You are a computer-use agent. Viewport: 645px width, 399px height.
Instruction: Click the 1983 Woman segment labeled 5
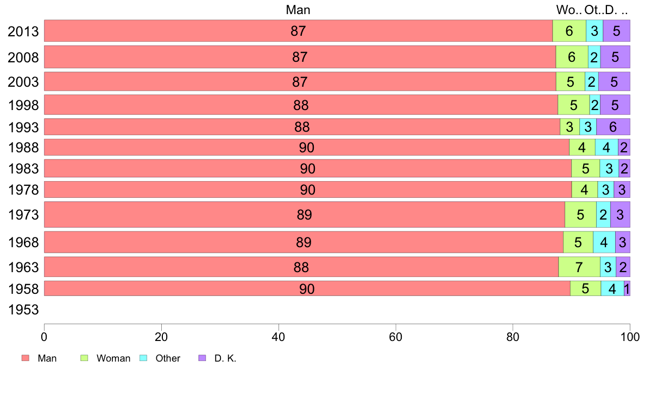[x=586, y=169]
